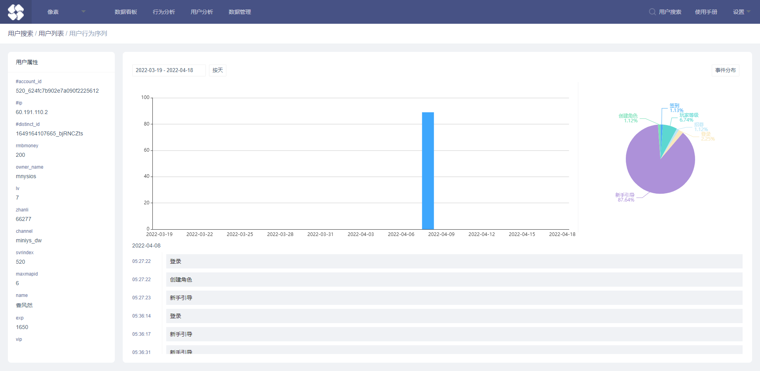
Task: Click the 2022-03-19 x-axis label
Action: [x=159, y=234]
